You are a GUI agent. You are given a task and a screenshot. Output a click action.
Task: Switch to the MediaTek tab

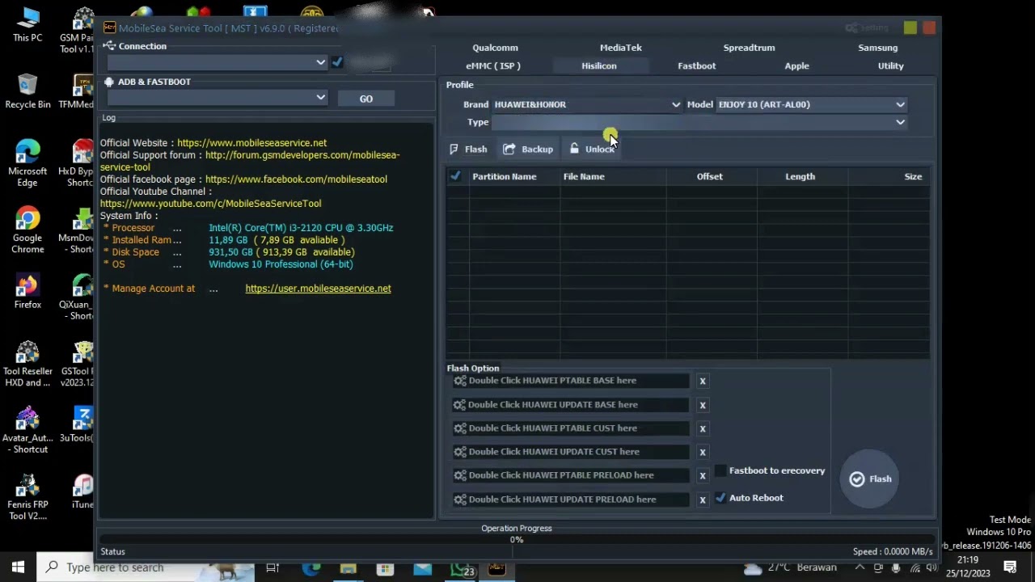point(621,48)
